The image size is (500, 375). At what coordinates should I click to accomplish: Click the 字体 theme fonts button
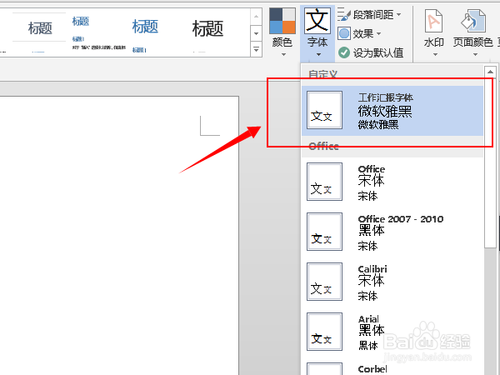(x=317, y=32)
